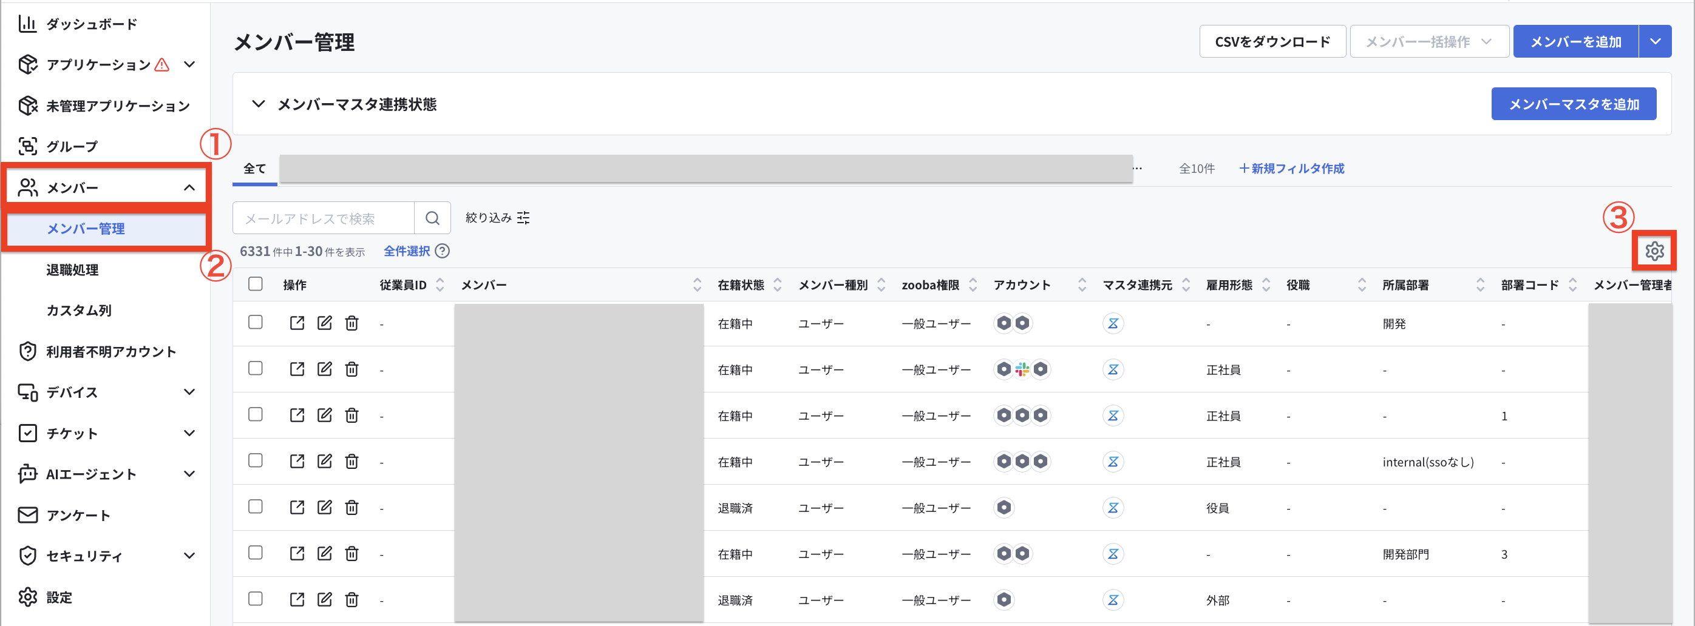Open the メンバー一括操作 dropdown

pos(1429,41)
